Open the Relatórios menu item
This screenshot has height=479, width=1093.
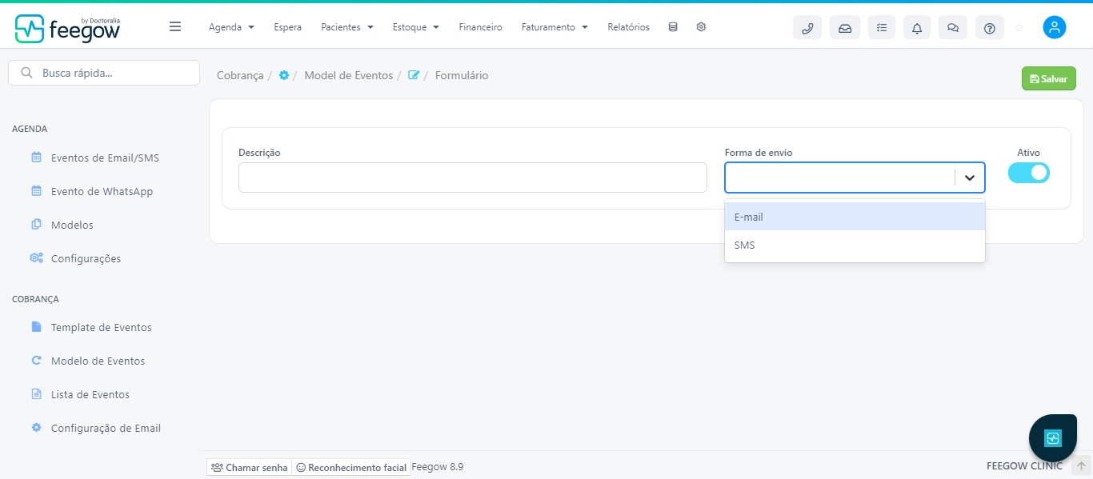point(629,27)
